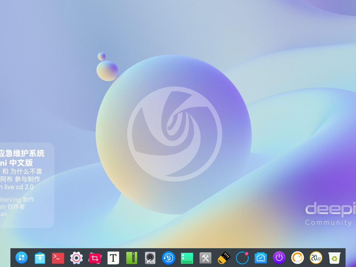Open the disk utility icon
This screenshot has height=267, width=356.
click(150, 258)
